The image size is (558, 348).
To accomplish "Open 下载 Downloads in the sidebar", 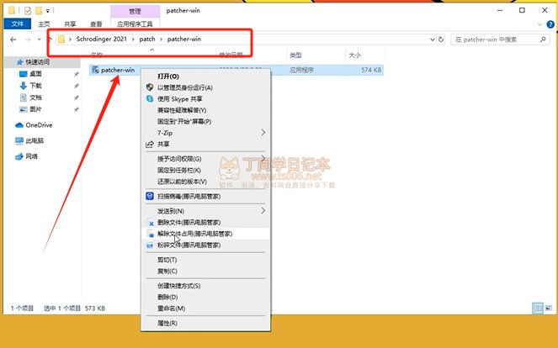I will tap(35, 85).
